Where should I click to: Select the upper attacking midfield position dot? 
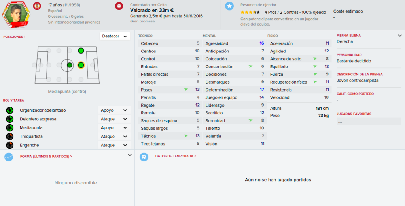(81, 51)
